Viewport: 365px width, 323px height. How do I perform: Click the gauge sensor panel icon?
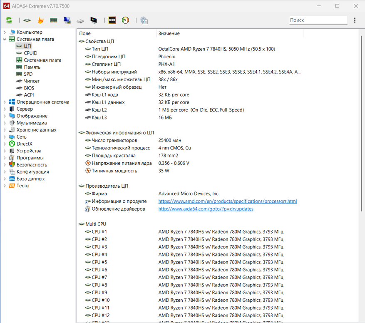coord(125,20)
